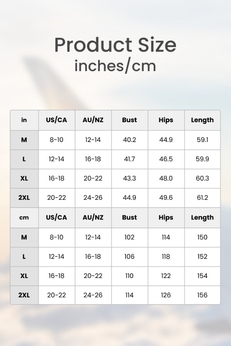This screenshot has height=346, width=231.
Task: Click the 61.2 length value for 2XL
Action: tap(202, 198)
